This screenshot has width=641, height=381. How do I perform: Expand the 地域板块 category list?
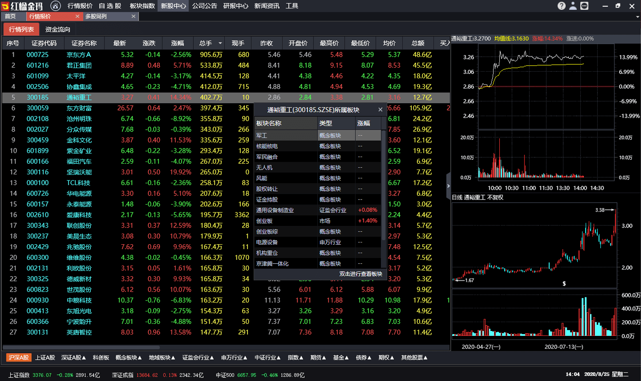pyautogui.click(x=162, y=358)
